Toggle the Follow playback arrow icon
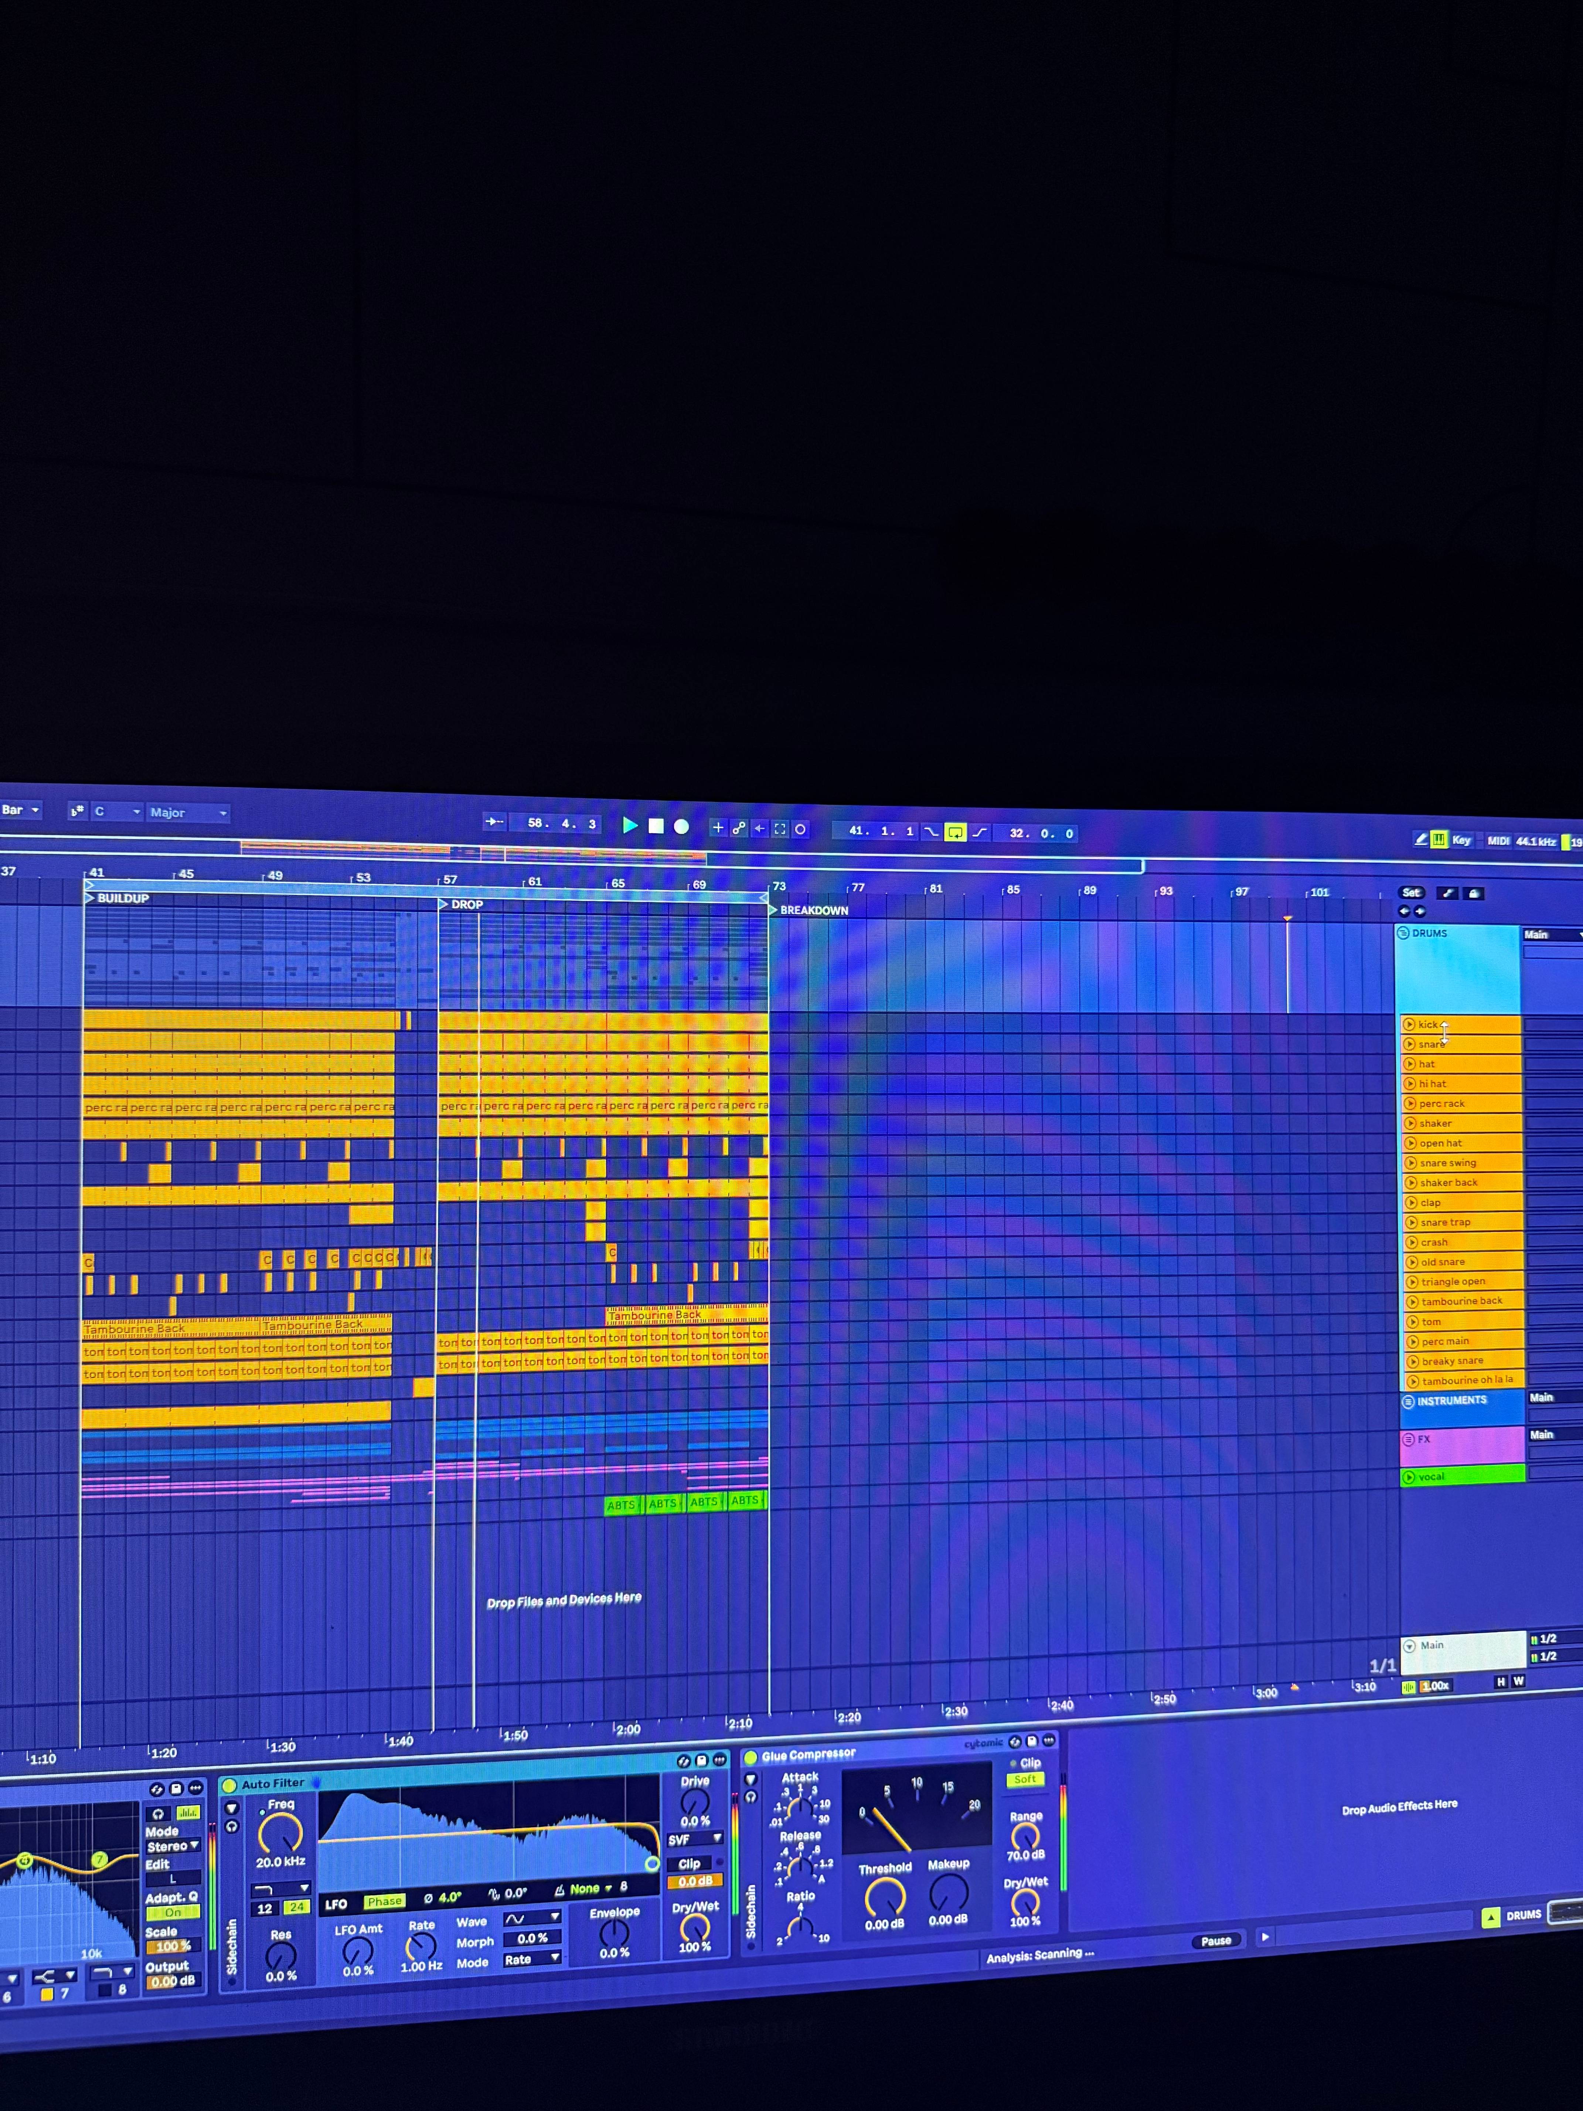 [494, 822]
